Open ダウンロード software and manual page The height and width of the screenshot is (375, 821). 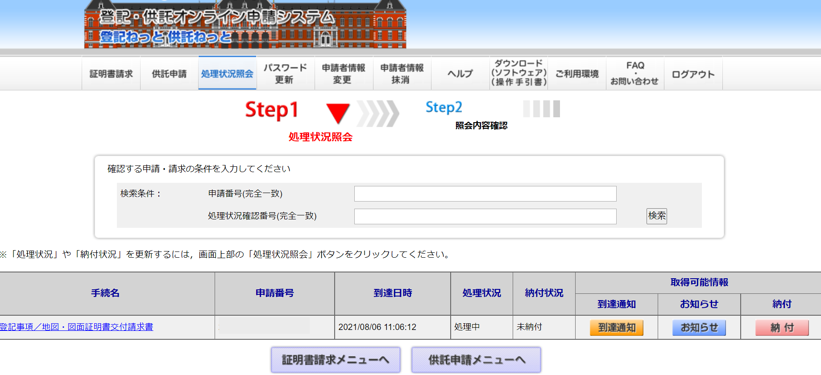click(518, 73)
